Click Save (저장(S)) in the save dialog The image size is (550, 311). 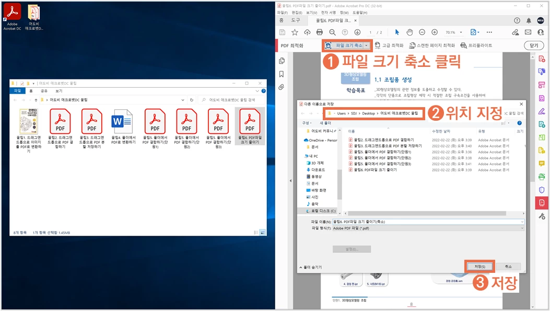click(479, 267)
